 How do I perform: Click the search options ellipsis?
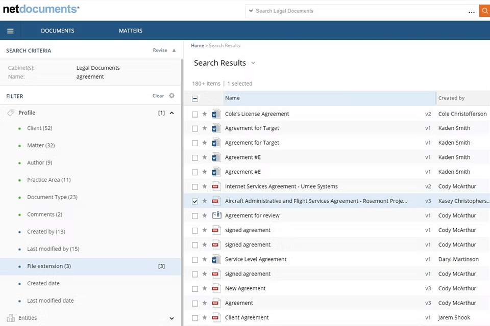point(471,11)
